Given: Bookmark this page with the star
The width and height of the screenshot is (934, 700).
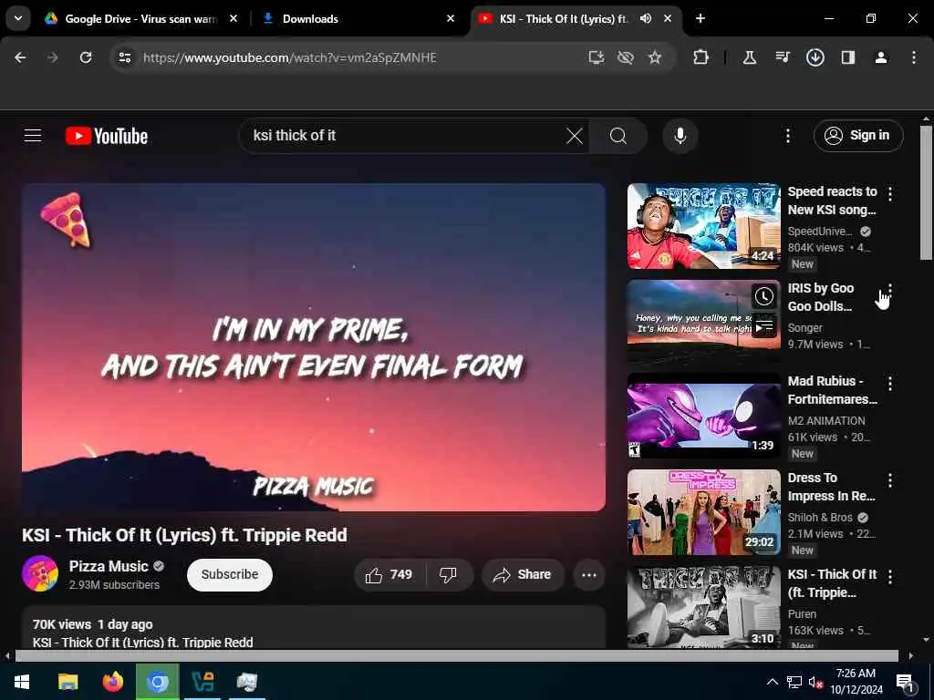Looking at the screenshot, I should [x=655, y=57].
